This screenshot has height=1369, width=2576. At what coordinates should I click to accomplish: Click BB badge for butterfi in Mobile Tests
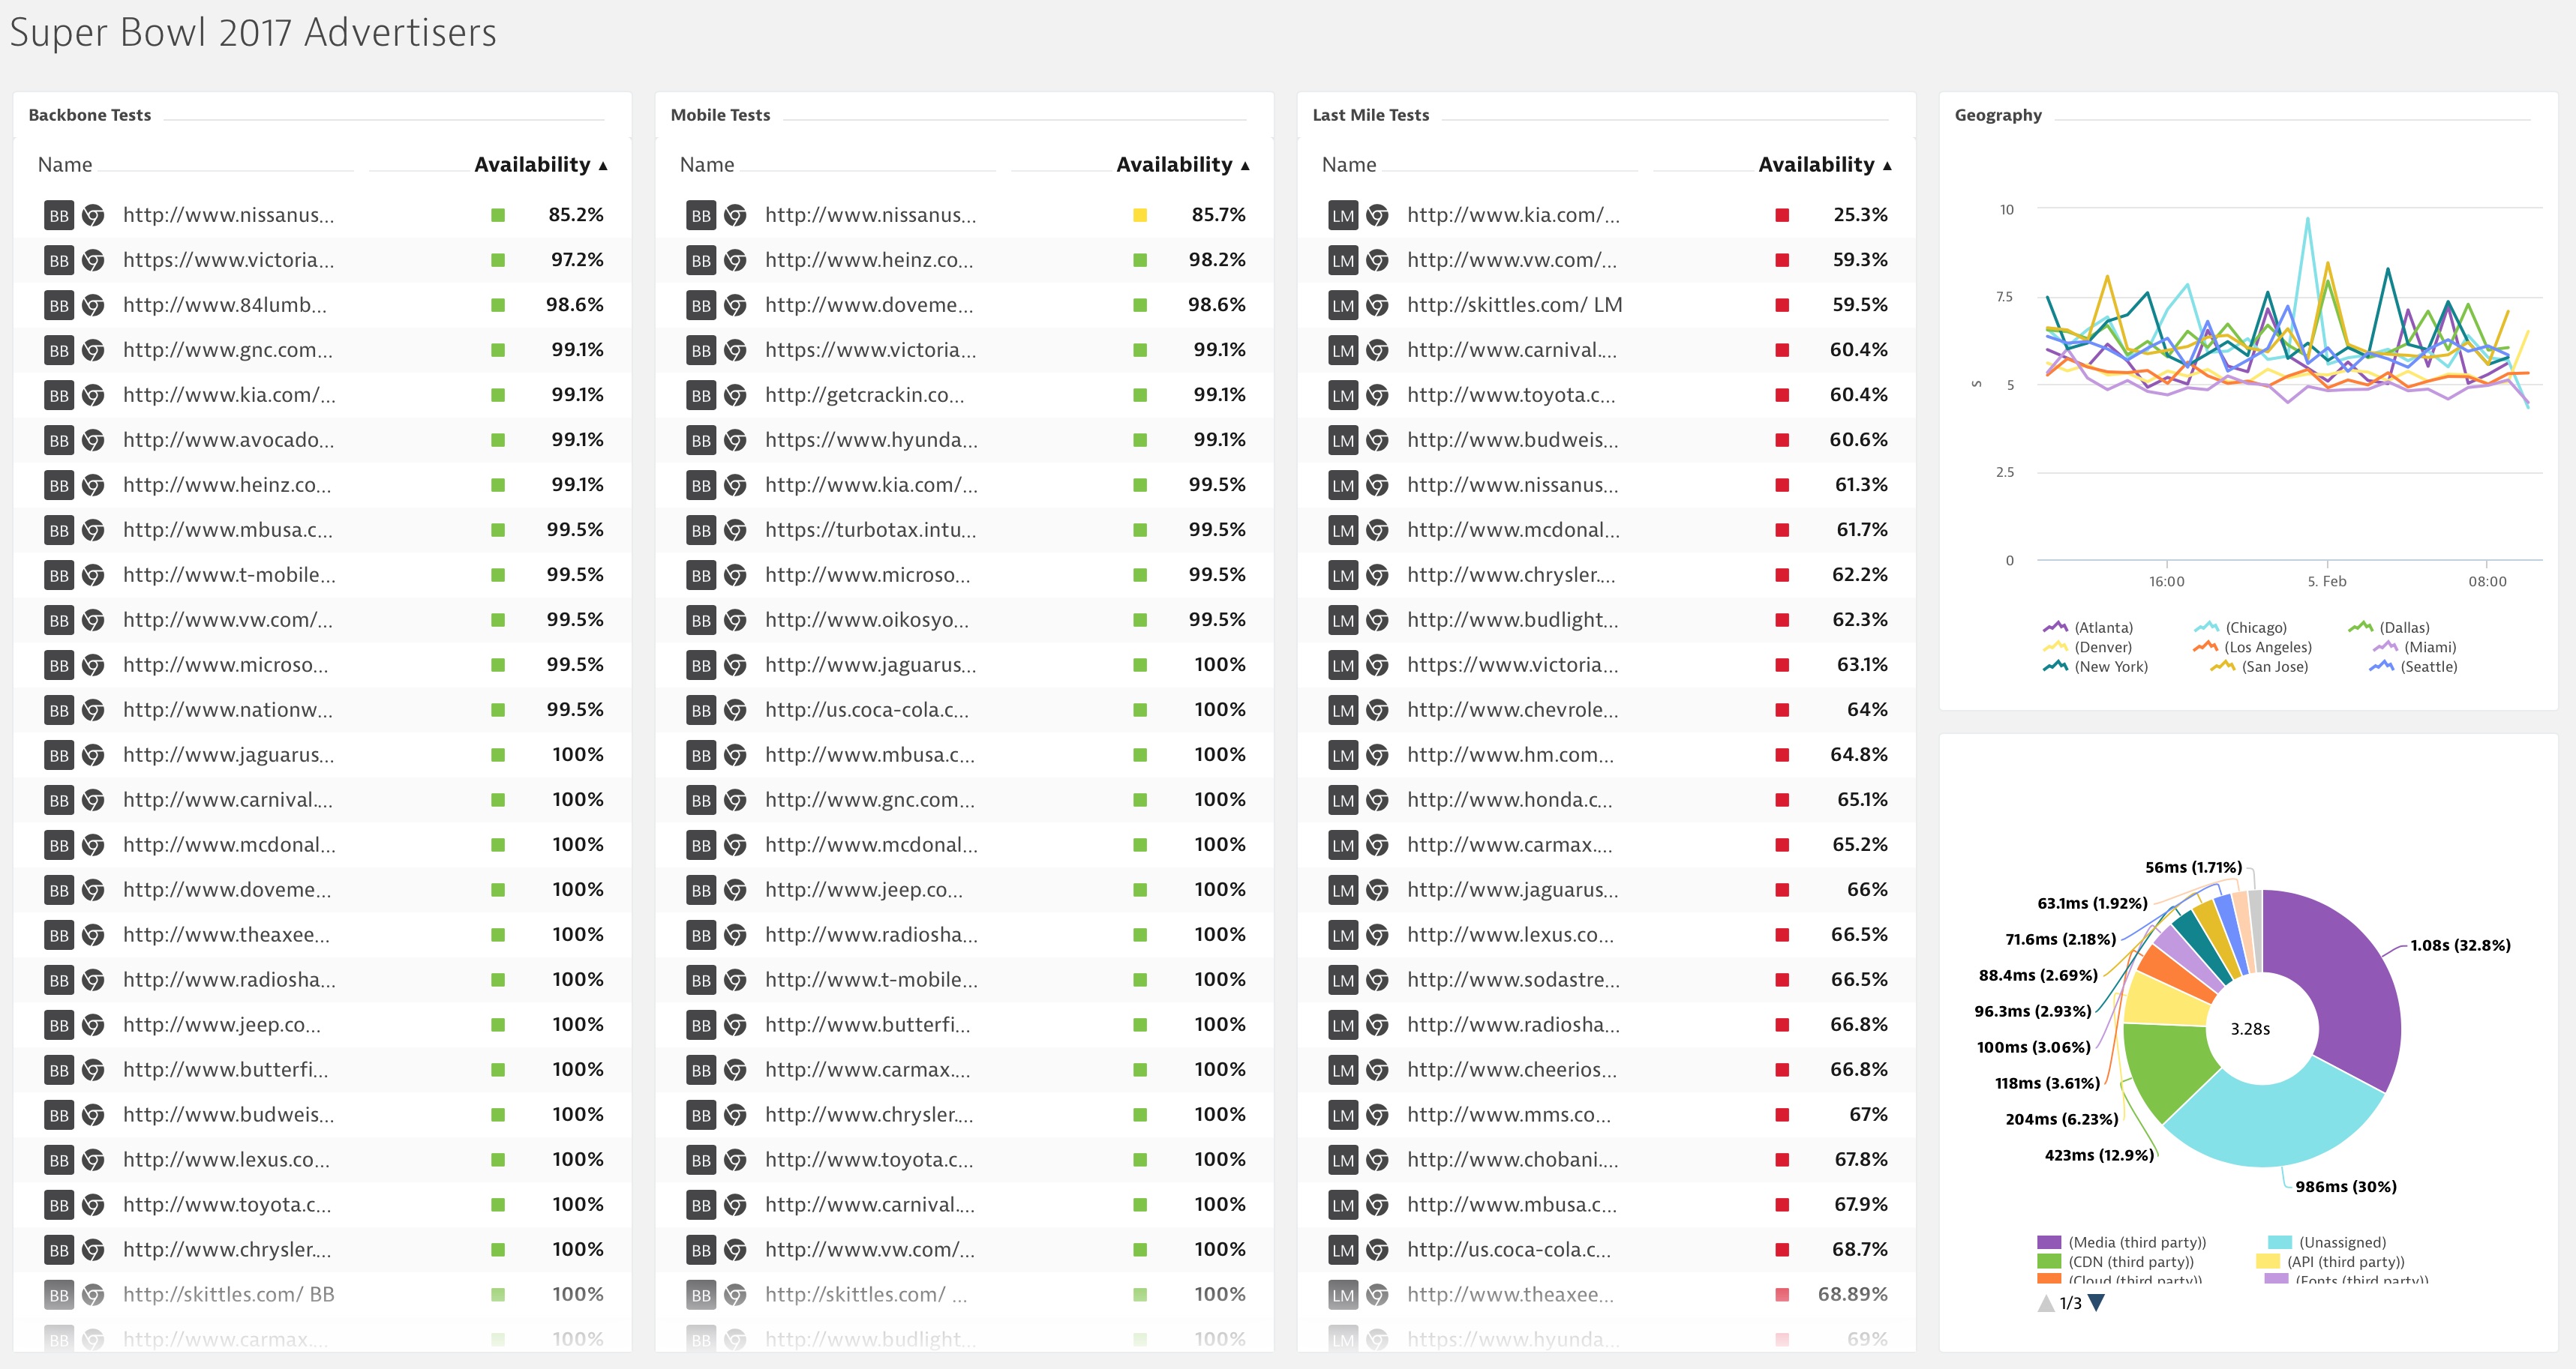tap(701, 1024)
